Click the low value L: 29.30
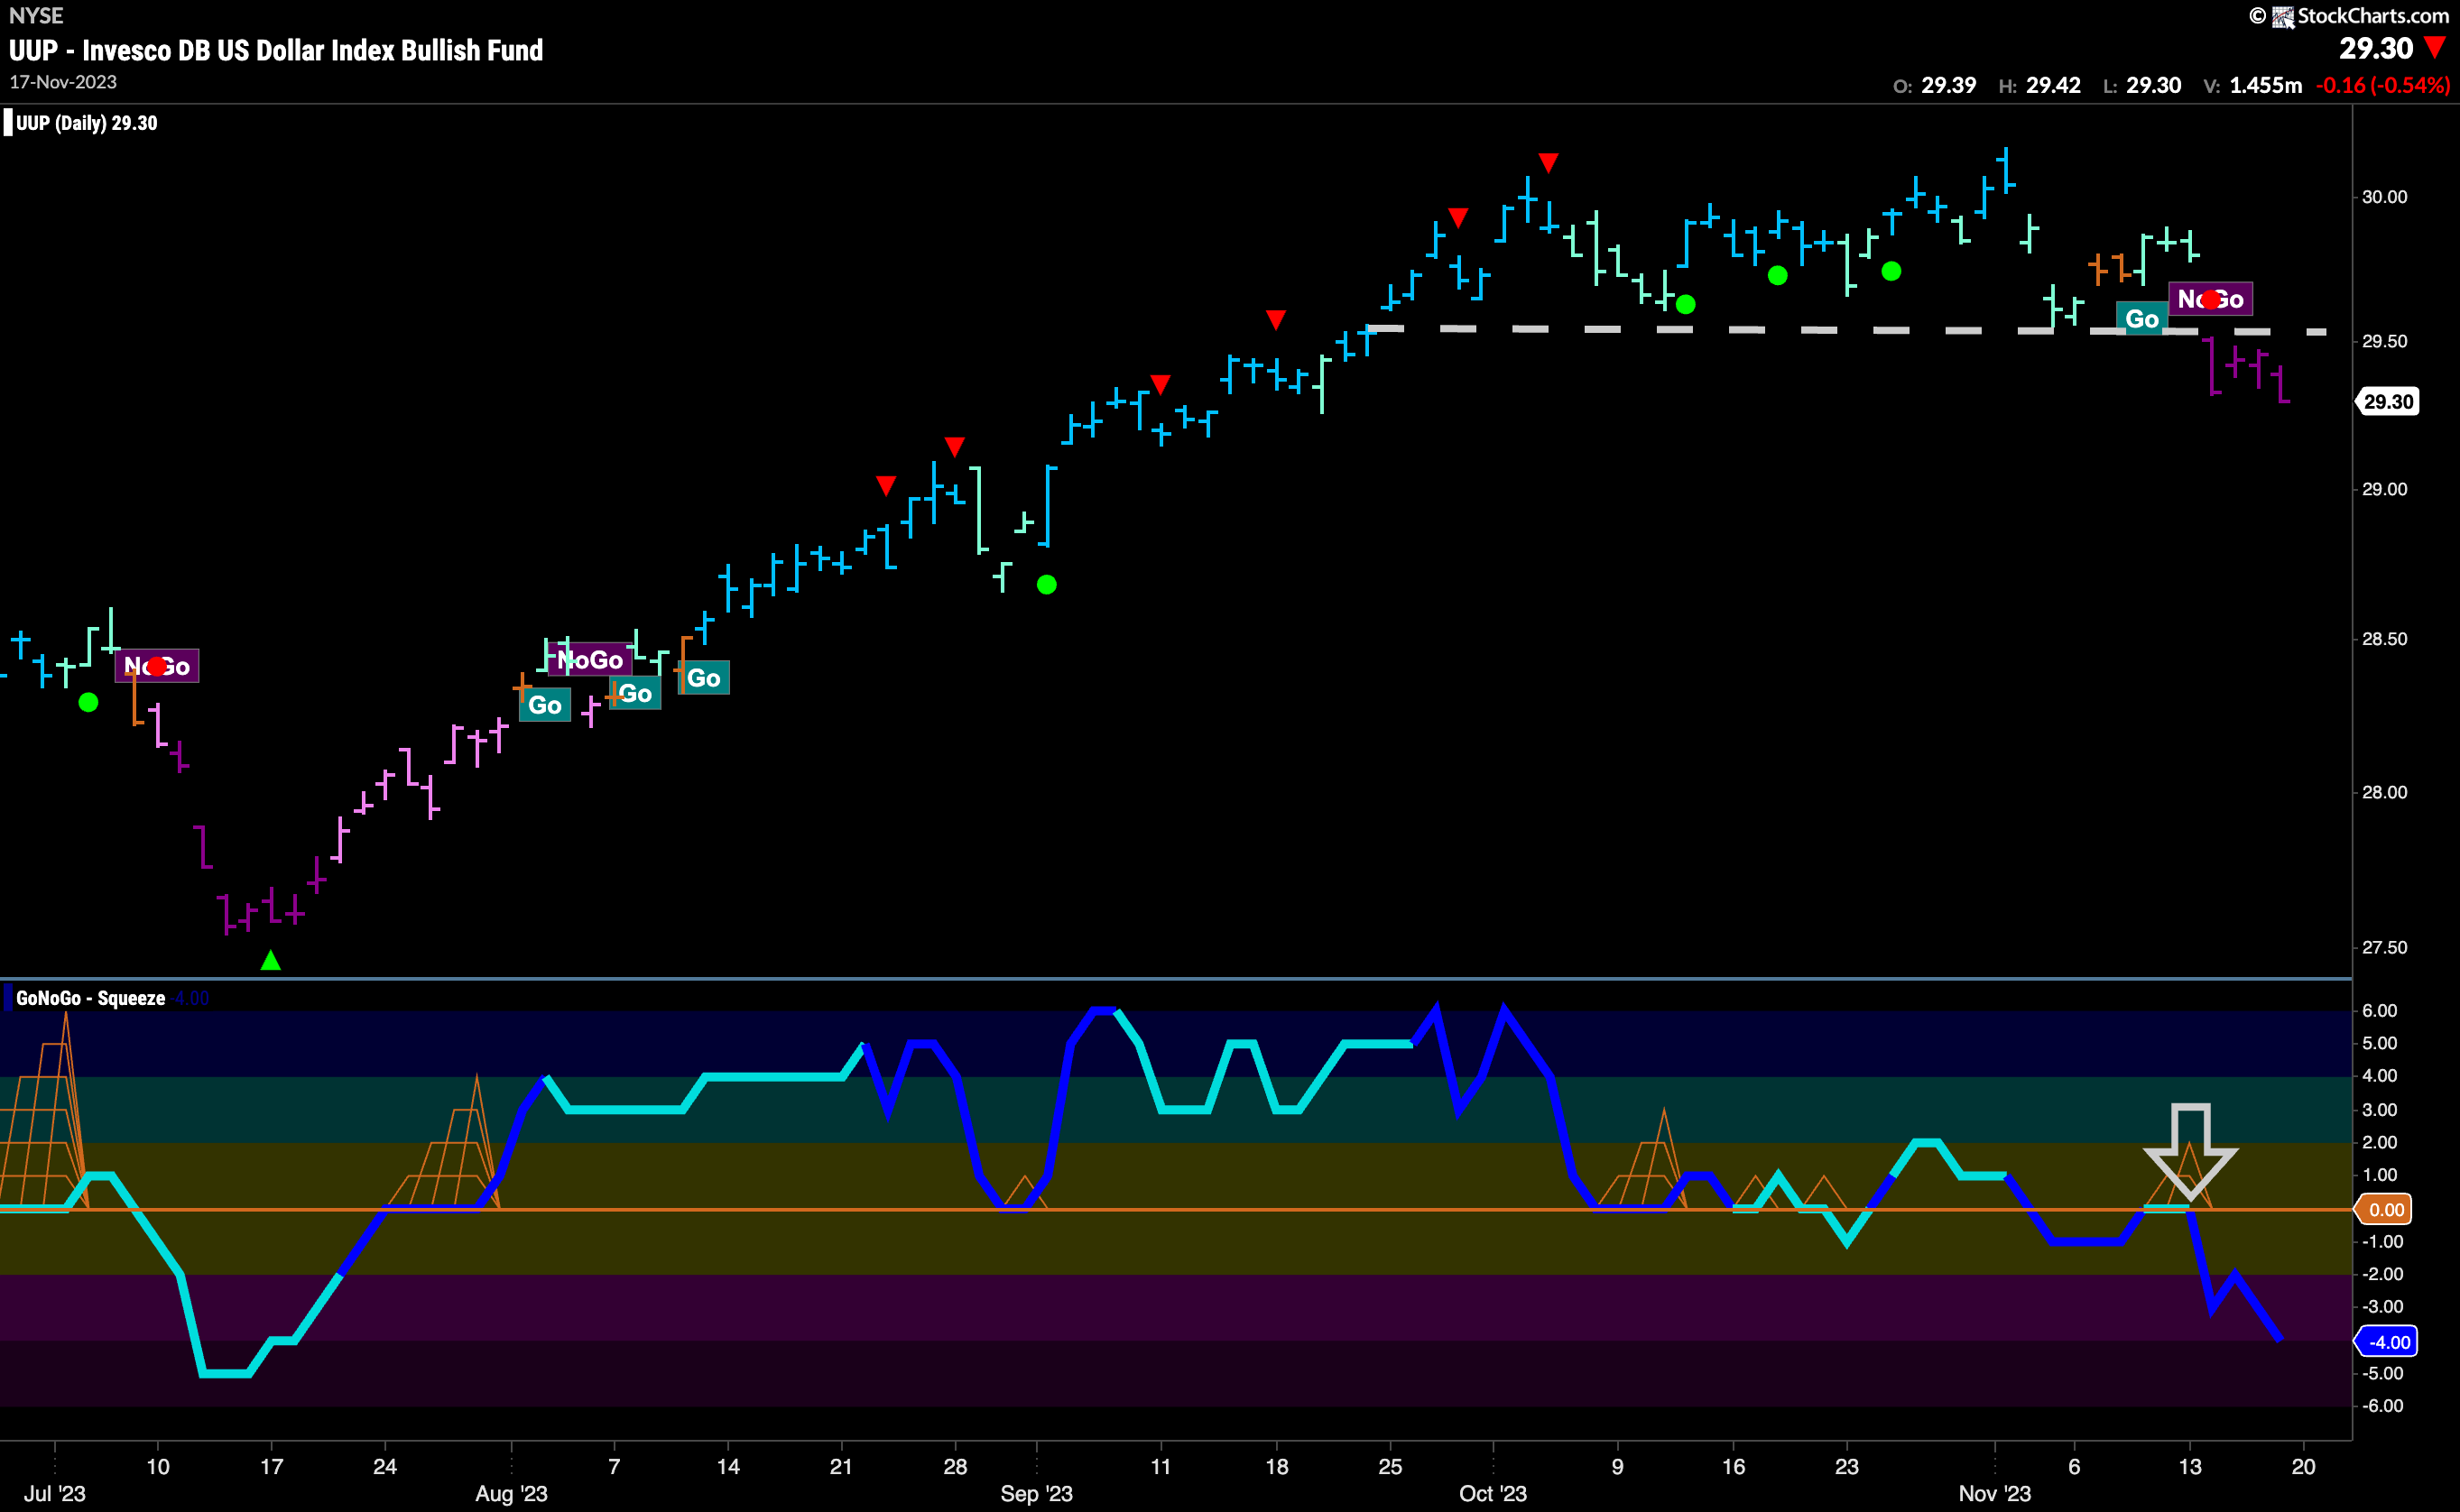This screenshot has width=2460, height=1512. [x=2142, y=85]
